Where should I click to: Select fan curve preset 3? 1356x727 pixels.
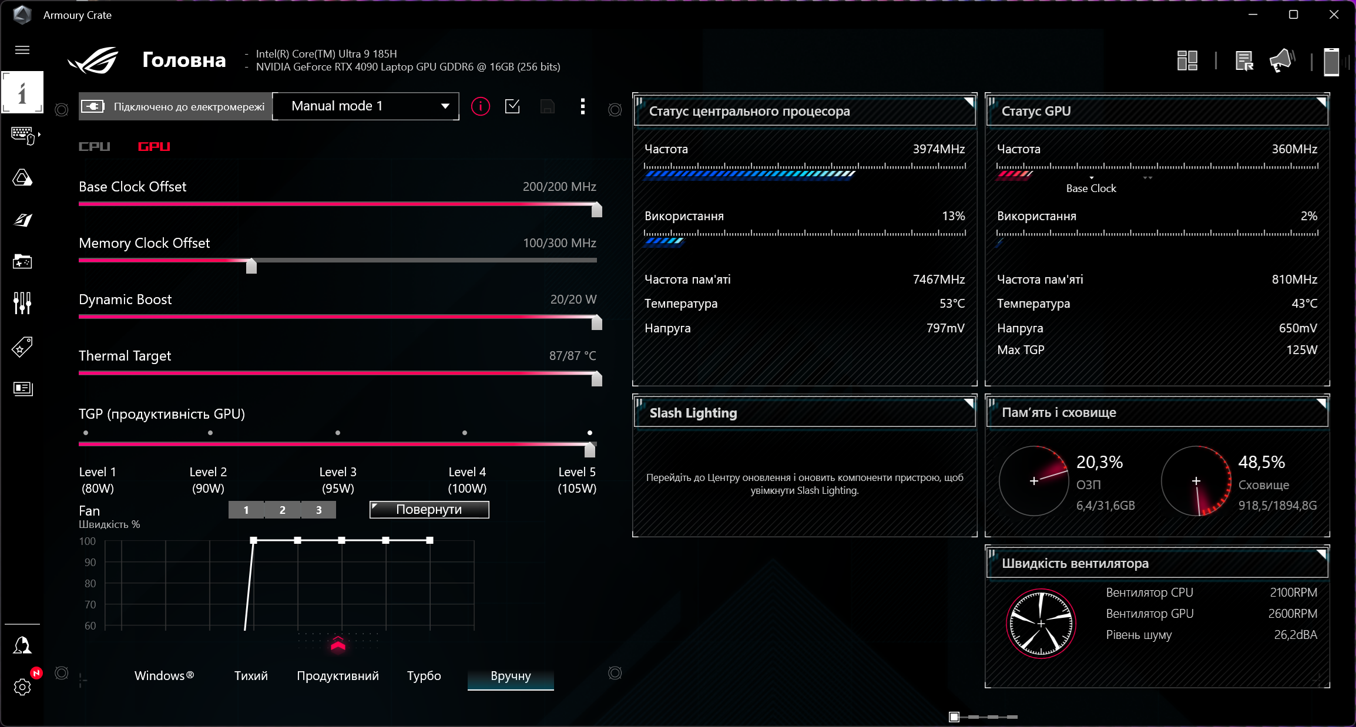click(x=318, y=510)
